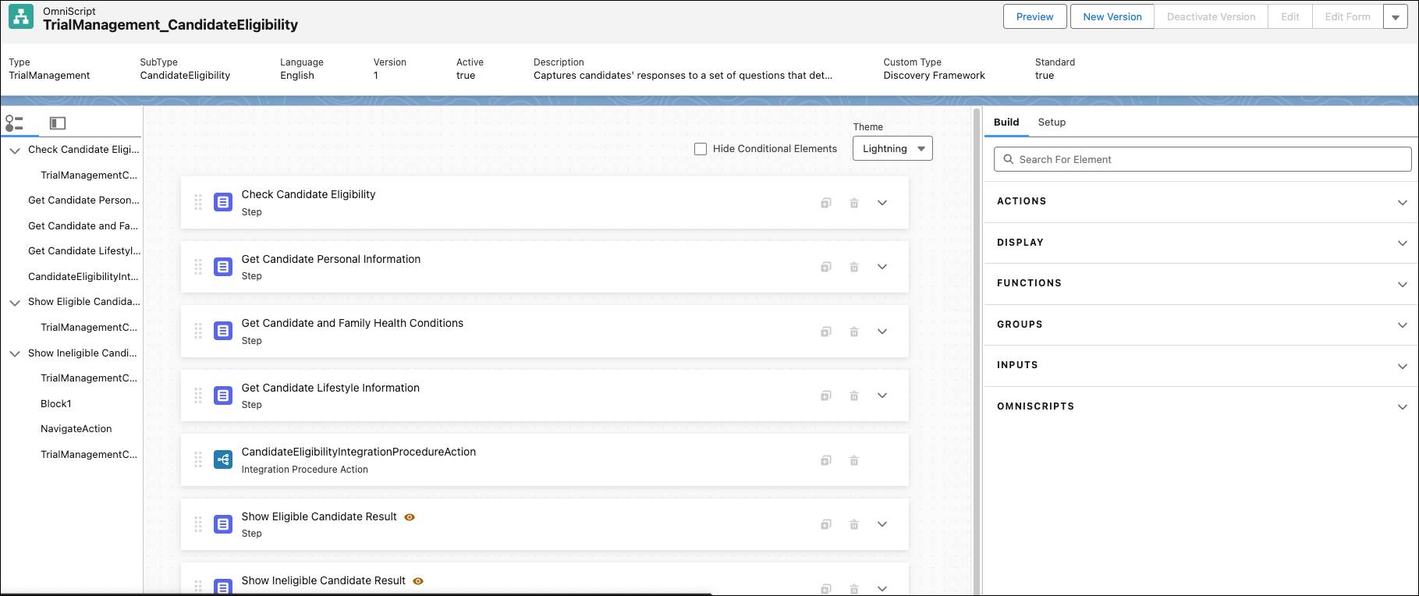Collapse the Show Ineligible Candi... tree node
The height and width of the screenshot is (596, 1419).
tap(15, 353)
